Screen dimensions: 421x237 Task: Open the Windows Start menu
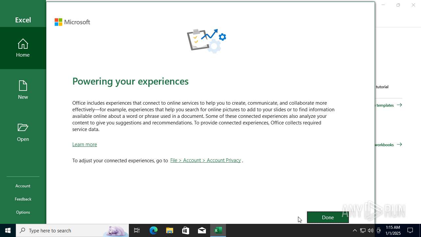coord(8,230)
